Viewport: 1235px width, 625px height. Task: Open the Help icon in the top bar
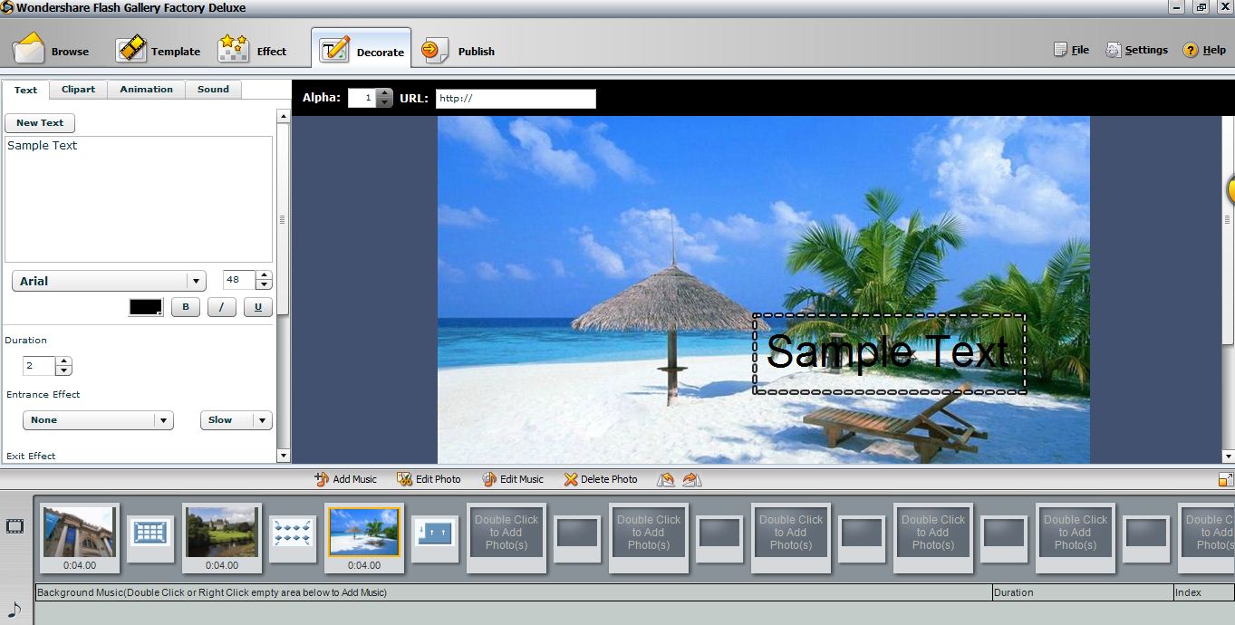[x=1191, y=51]
